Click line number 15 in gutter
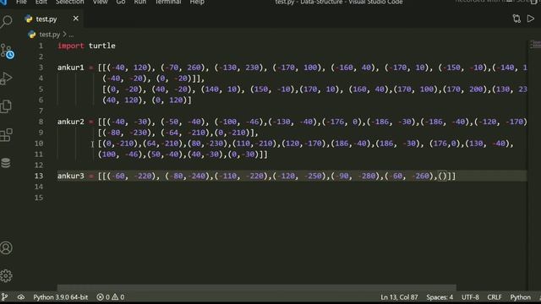Screen dimensions: 541x304 point(39,198)
